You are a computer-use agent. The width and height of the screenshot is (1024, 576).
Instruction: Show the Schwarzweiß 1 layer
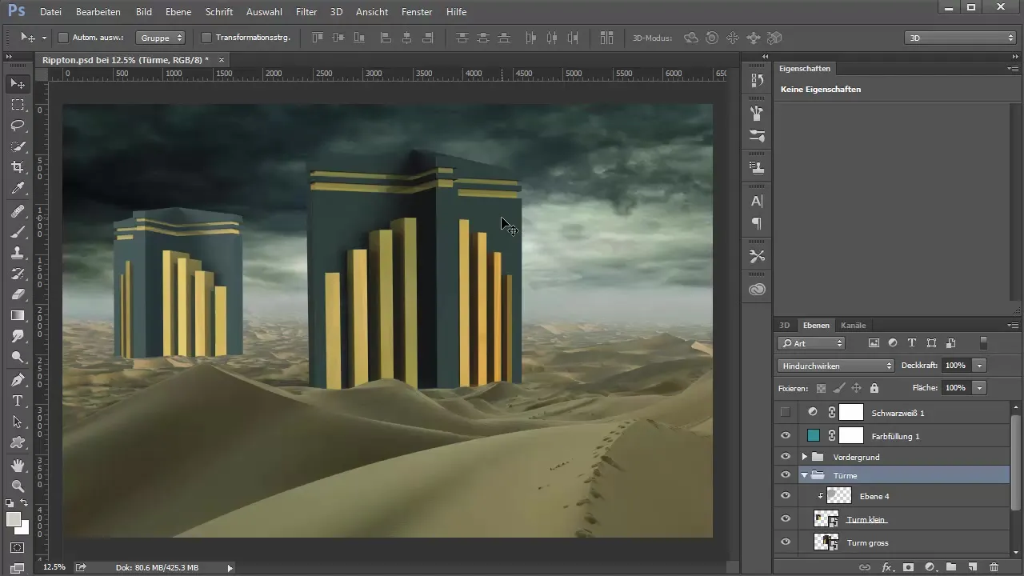[786, 412]
